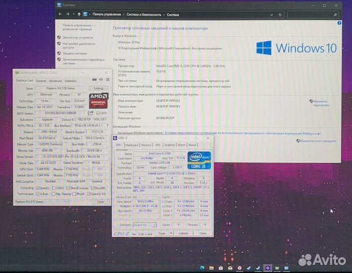352x273 pixels.
Task: Toggle the UEFI checkbox in GPU-Z
Action: click(x=98, y=113)
